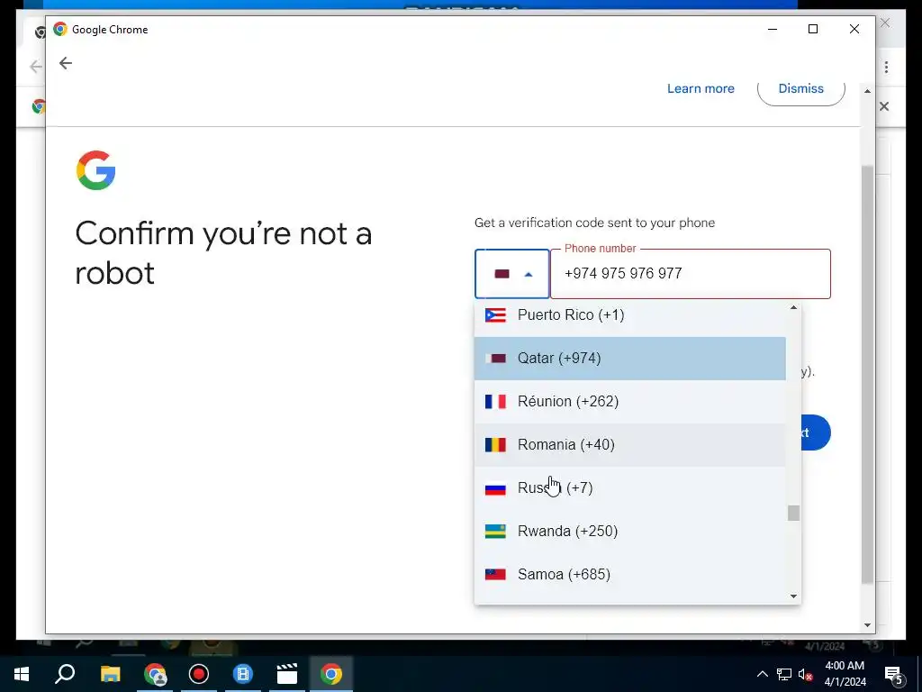The image size is (922, 692).
Task: Open the blue film app on taskbar
Action: coord(243,674)
